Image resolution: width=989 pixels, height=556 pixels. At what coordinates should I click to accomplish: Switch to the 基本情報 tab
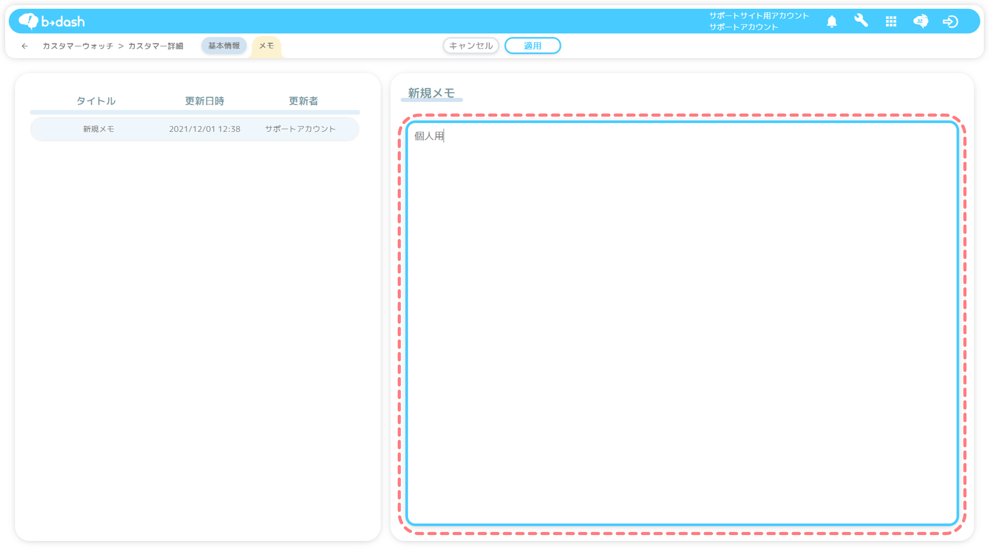coord(224,46)
